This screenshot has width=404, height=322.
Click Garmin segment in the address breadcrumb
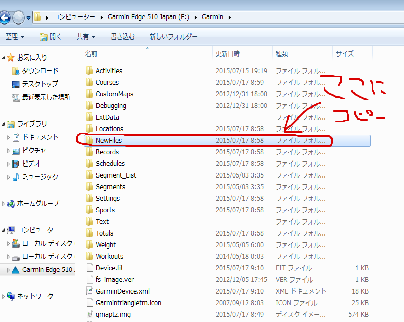coord(212,17)
